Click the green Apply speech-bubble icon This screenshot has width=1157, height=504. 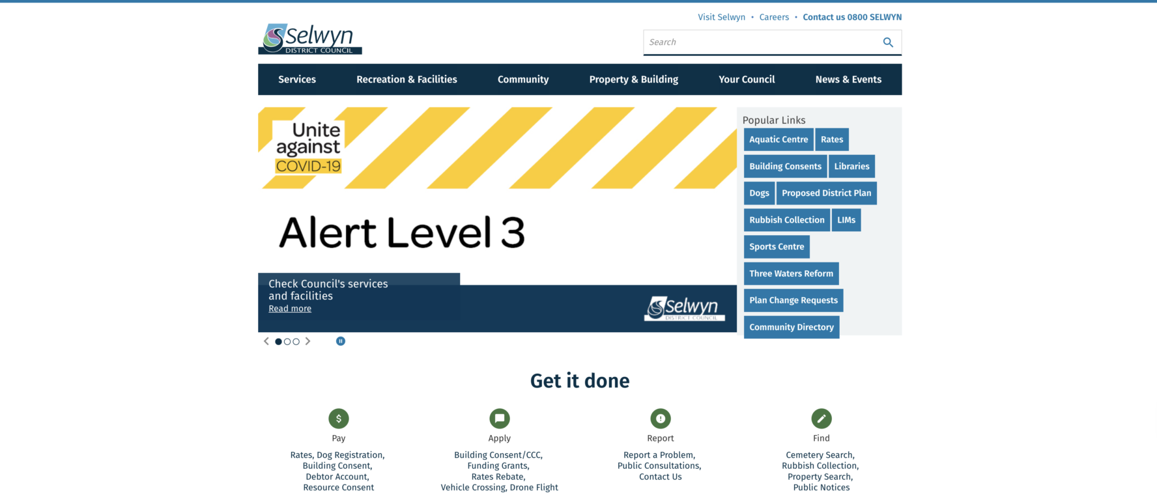[x=500, y=419]
